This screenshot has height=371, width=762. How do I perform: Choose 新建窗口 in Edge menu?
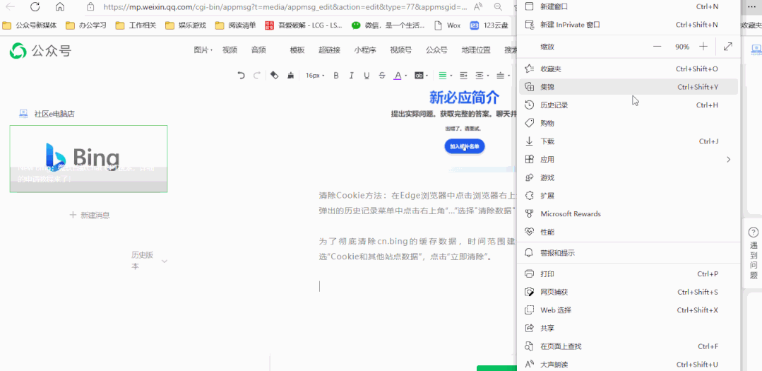(629, 6)
